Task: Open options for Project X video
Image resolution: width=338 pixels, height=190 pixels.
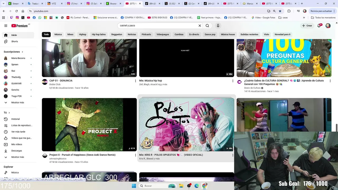Action: 135,155
